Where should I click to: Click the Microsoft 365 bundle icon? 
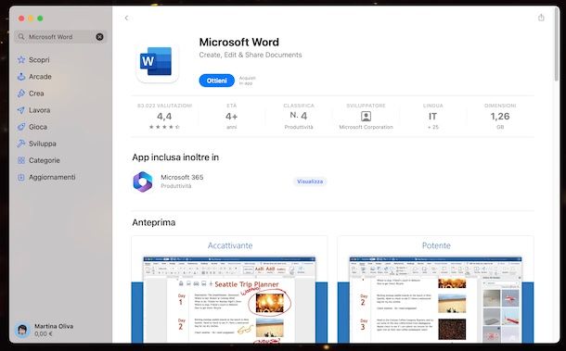pyautogui.click(x=143, y=182)
